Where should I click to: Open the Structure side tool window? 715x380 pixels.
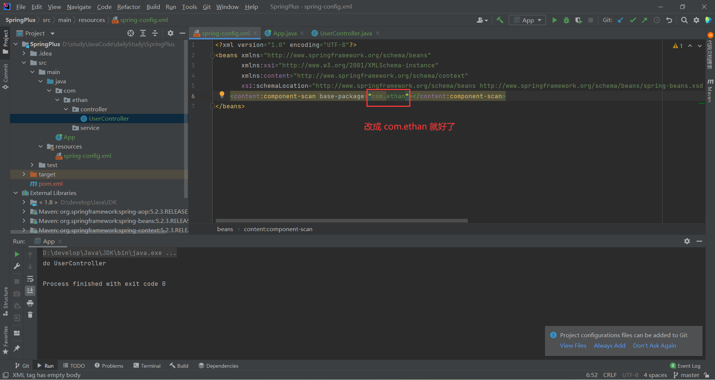click(5, 301)
